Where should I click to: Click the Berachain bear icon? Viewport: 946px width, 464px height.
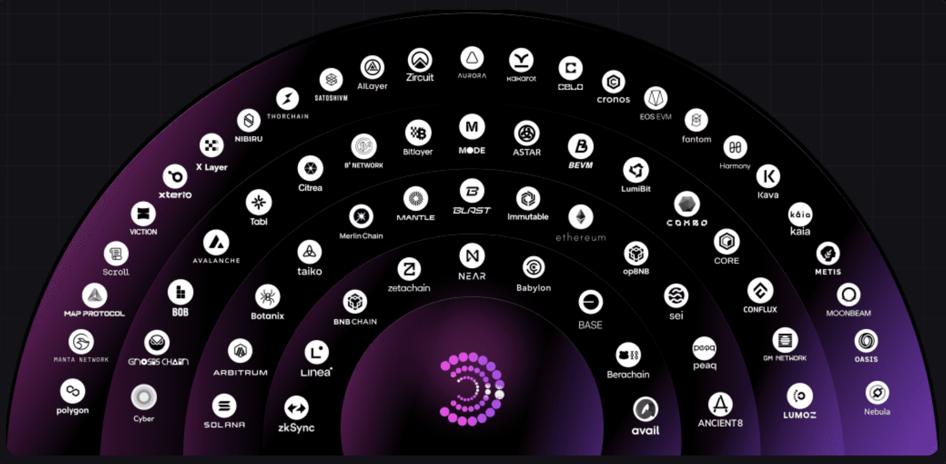point(628,355)
